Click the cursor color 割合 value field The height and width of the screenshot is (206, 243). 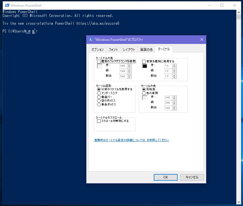pyautogui.click(x=168, y=108)
